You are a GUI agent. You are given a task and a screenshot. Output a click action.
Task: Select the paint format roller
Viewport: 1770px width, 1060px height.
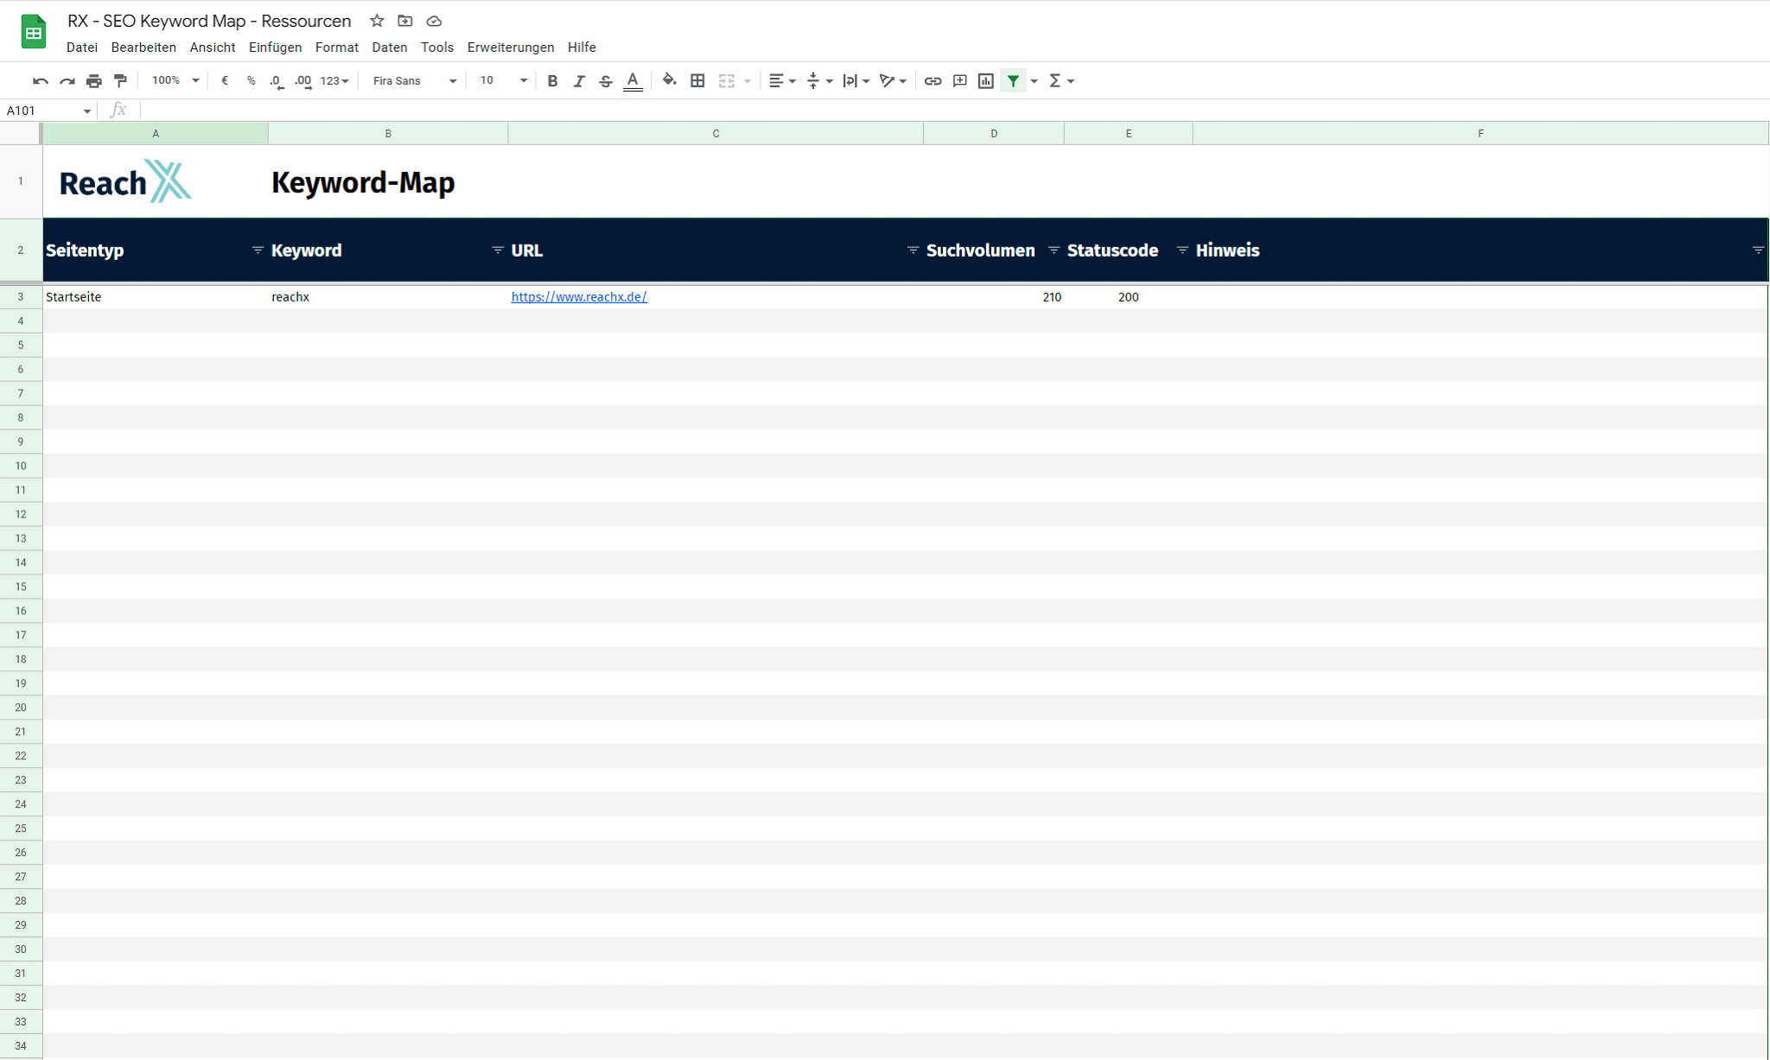click(x=120, y=81)
